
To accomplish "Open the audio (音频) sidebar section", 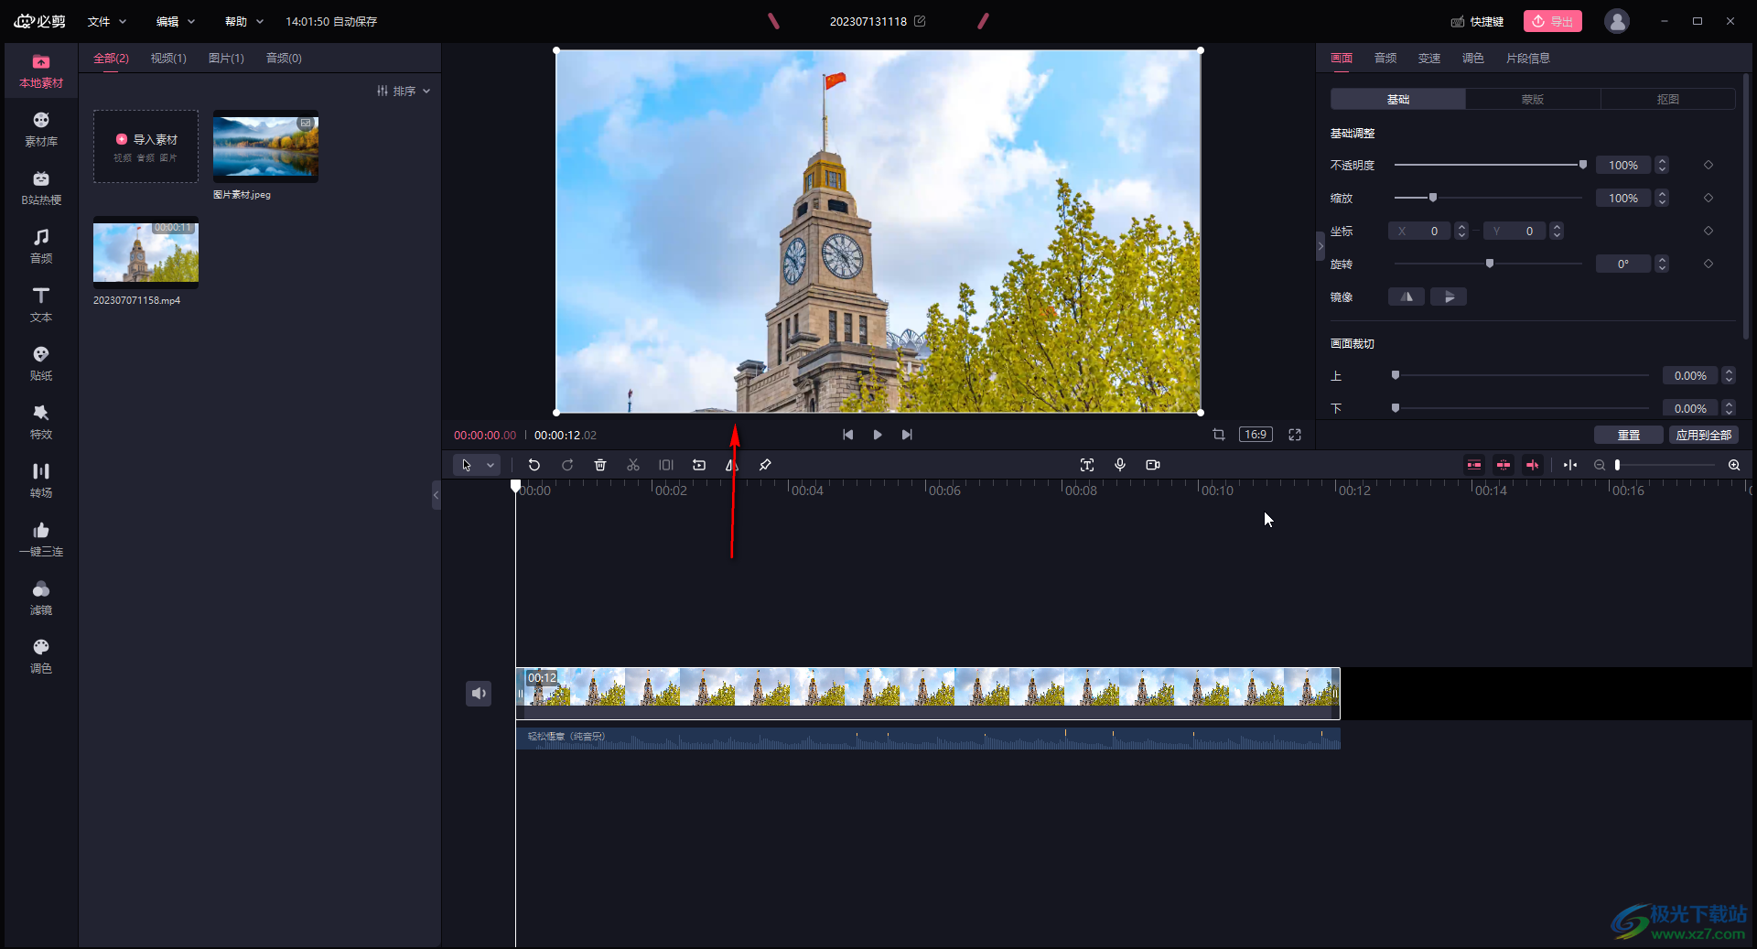I will point(41,247).
